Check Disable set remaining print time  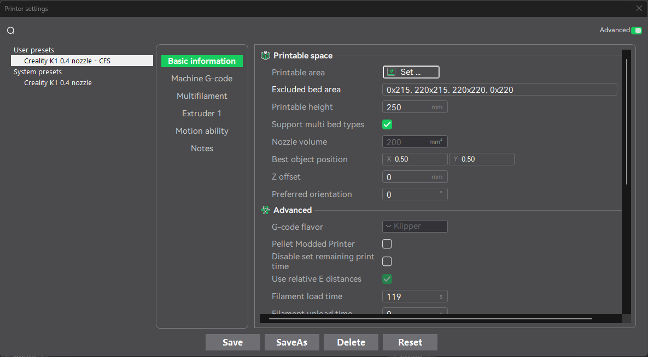click(x=387, y=261)
